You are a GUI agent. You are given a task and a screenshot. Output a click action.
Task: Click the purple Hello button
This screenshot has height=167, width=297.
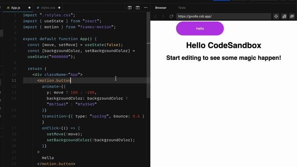click(x=200, y=28)
